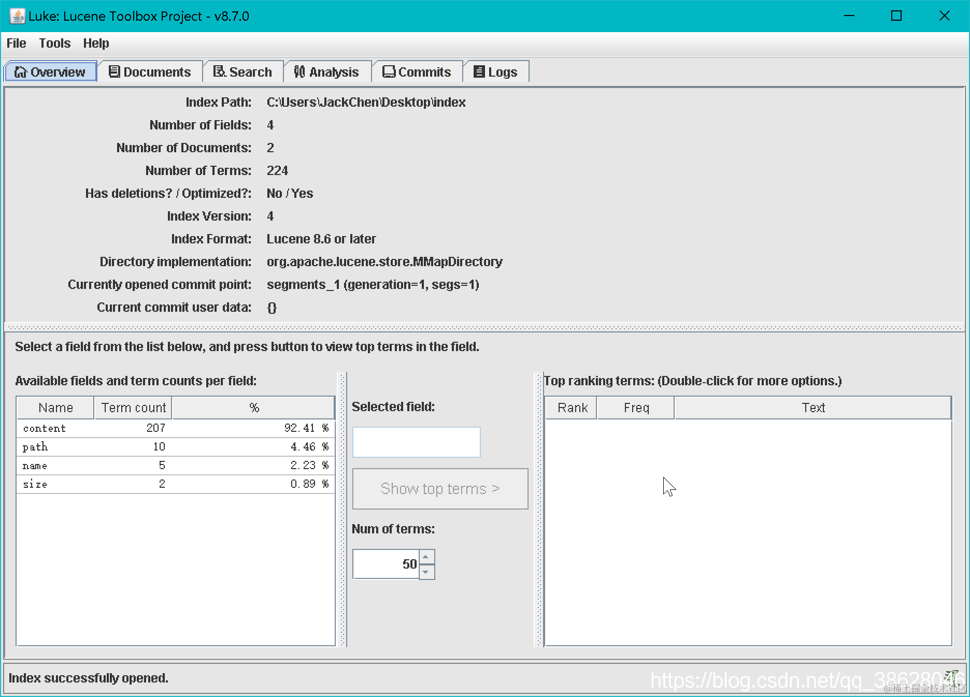Screen dimensions: 970x697
Task: Click the Show top terms button
Action: tap(440, 489)
